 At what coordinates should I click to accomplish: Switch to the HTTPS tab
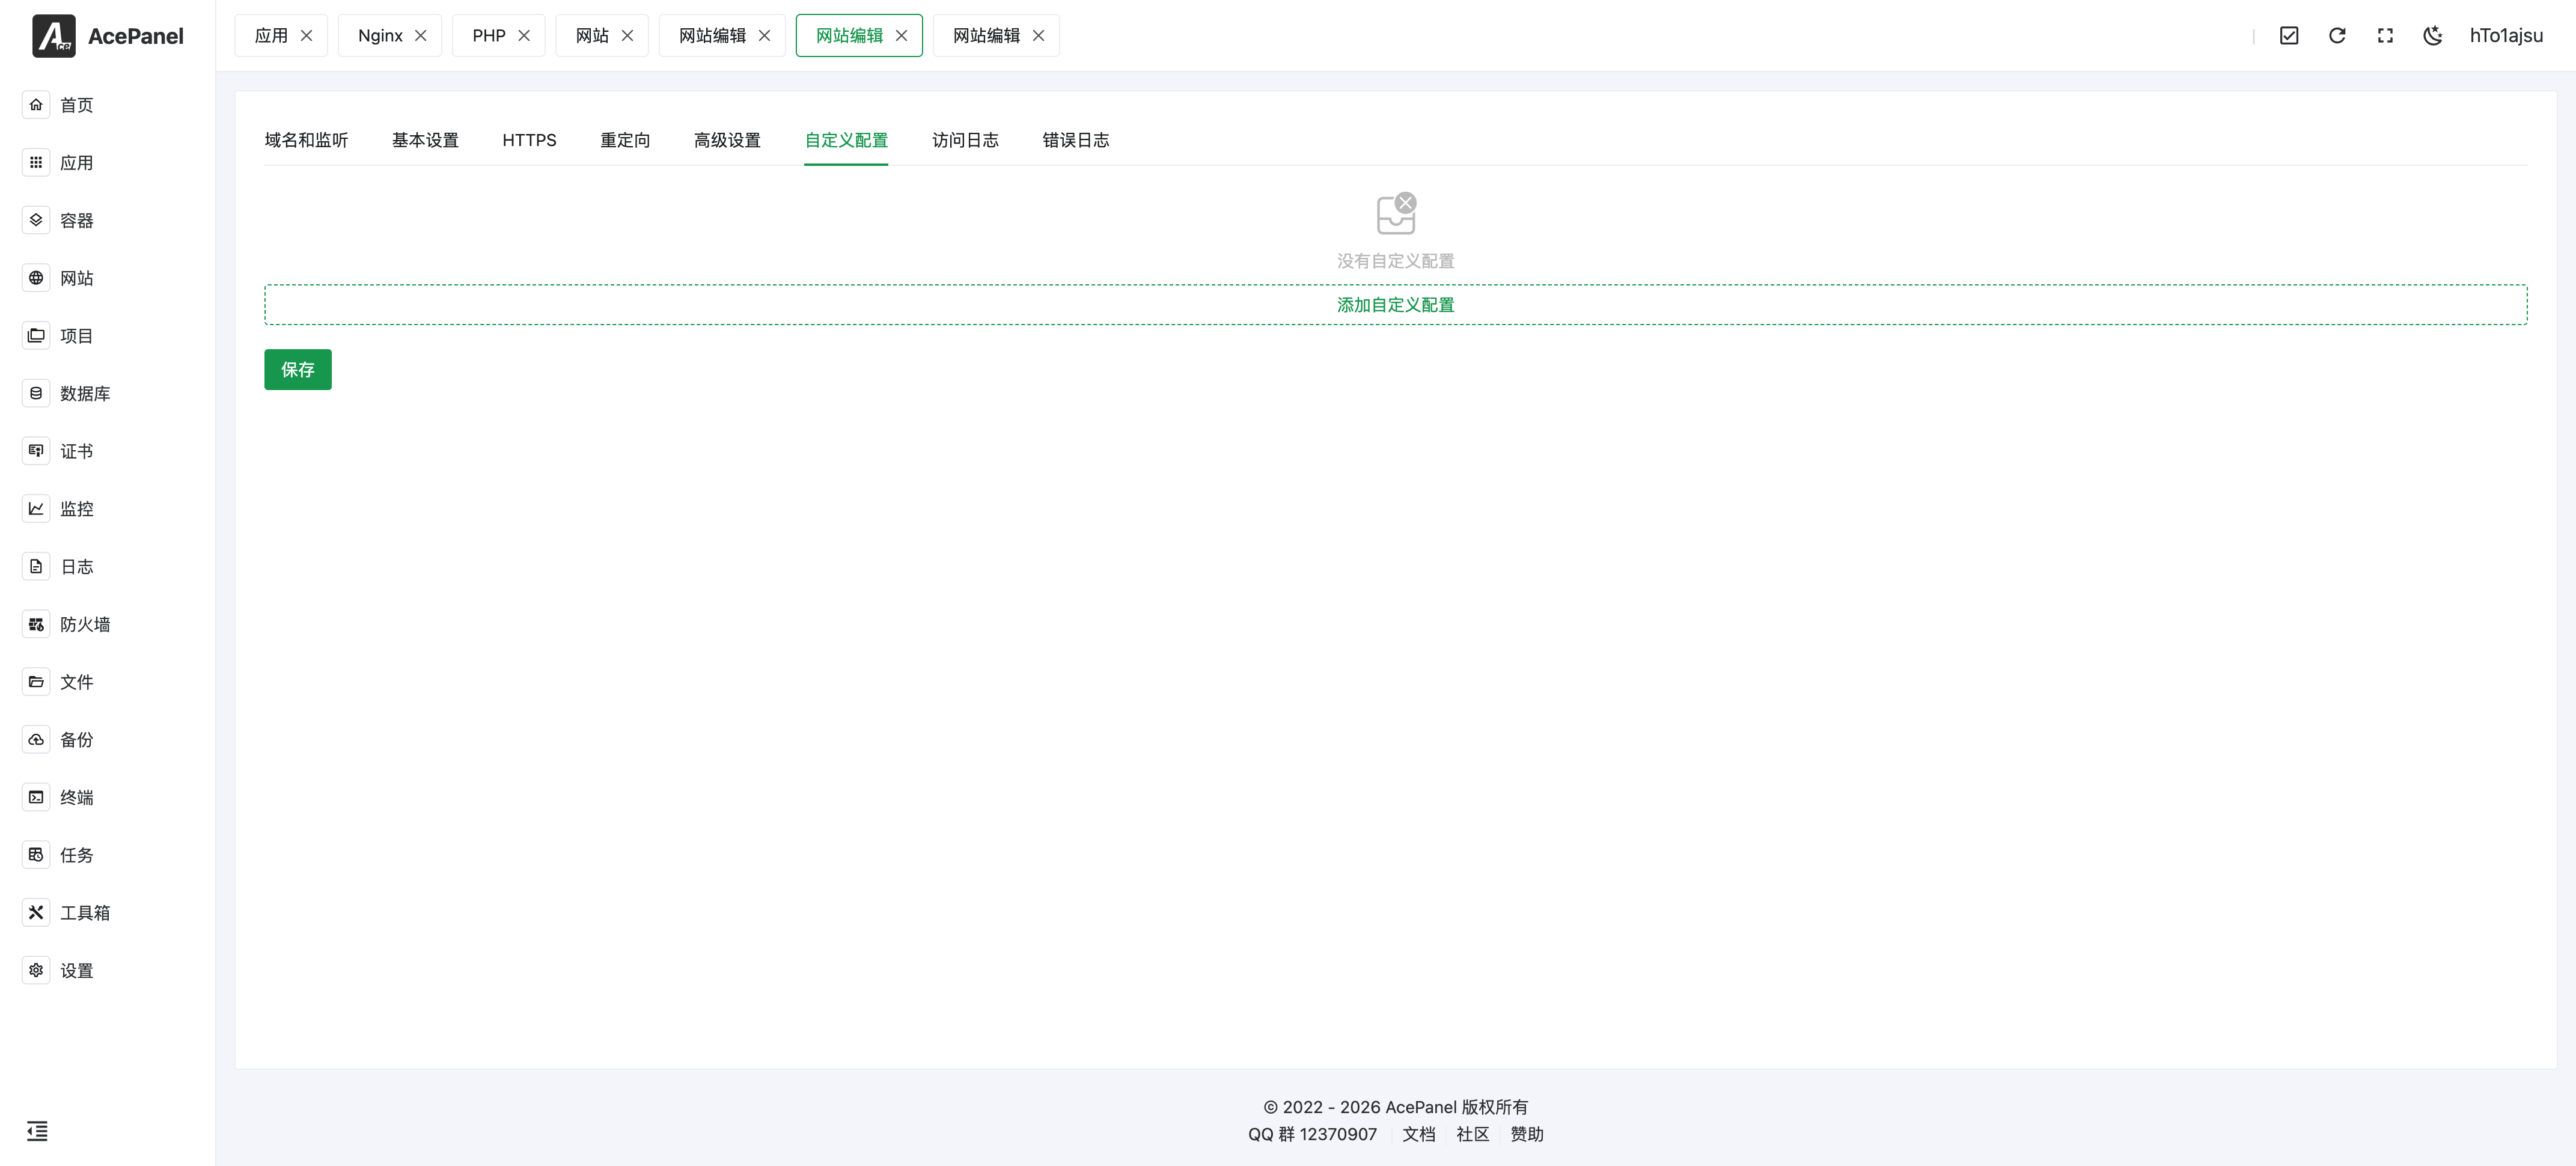pyautogui.click(x=529, y=140)
